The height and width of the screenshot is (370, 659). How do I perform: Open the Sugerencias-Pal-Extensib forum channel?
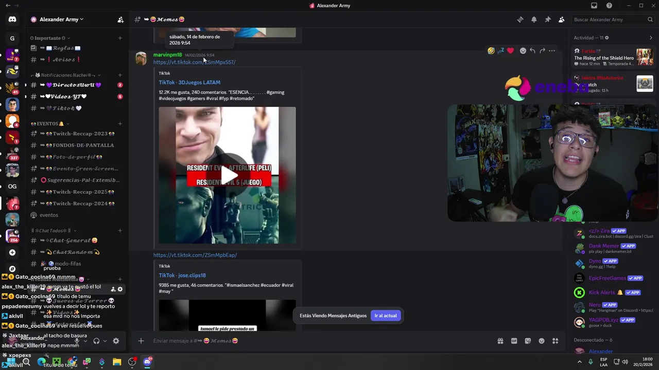click(x=76, y=180)
